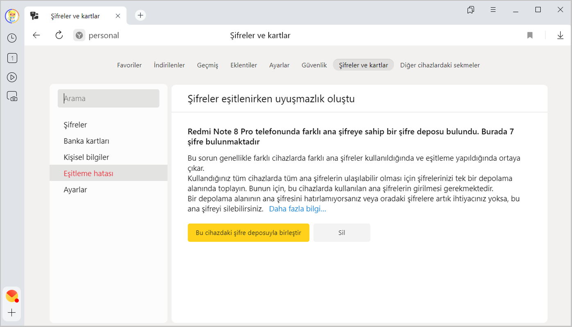Image resolution: width=572 pixels, height=327 pixels.
Task: Click the plus icon at sidebar bottom
Action: [x=12, y=313]
